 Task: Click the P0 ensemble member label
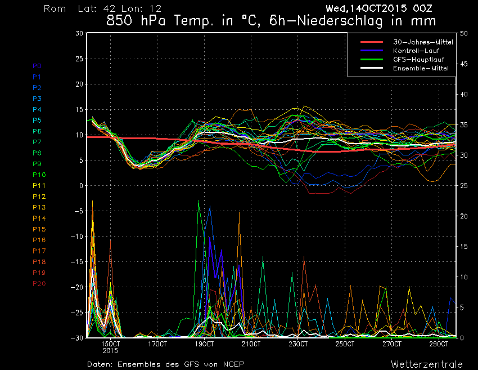[37, 66]
